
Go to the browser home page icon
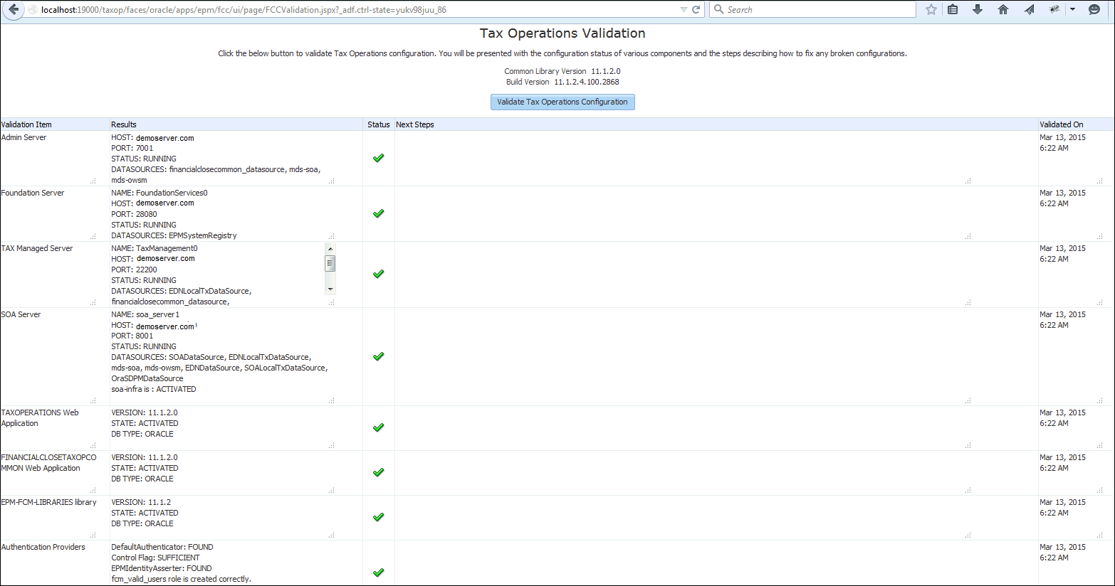[x=1003, y=10]
